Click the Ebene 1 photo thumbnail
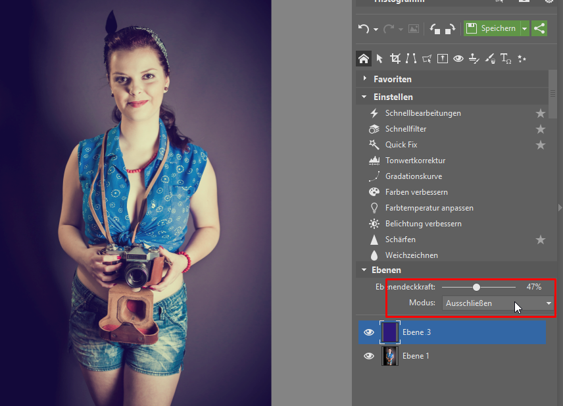 390,356
